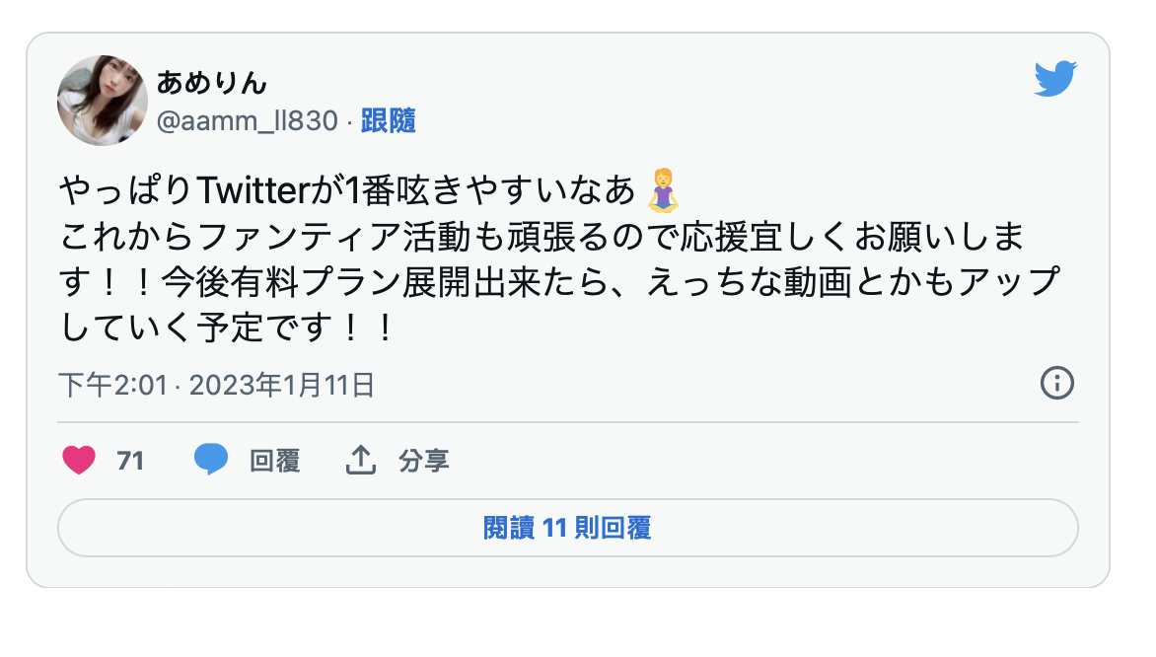
Task: Click the meditating person emoji in tweet
Action: click(662, 190)
